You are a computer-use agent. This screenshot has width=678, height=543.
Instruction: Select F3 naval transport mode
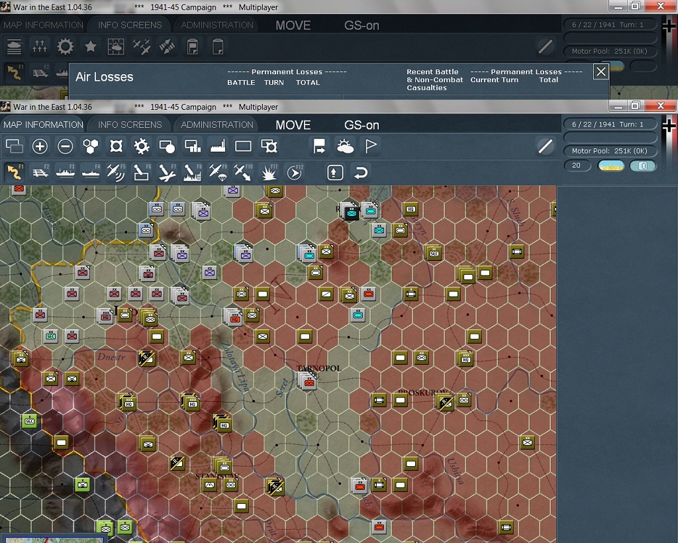click(66, 172)
